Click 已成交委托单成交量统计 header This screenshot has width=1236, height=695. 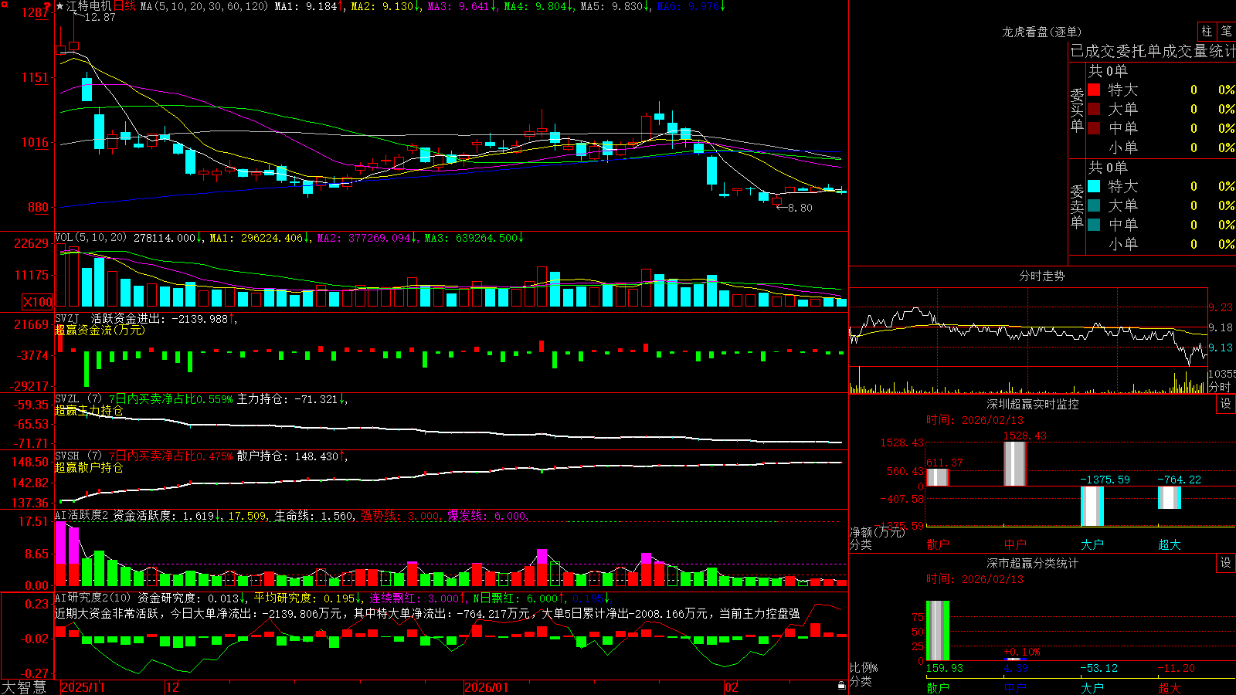pyautogui.click(x=1153, y=51)
